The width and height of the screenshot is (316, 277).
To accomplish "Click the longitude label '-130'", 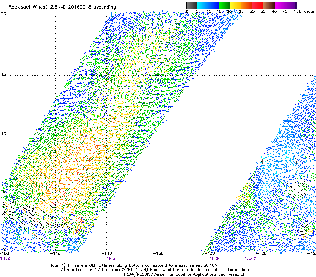I will click(x=210, y=253).
